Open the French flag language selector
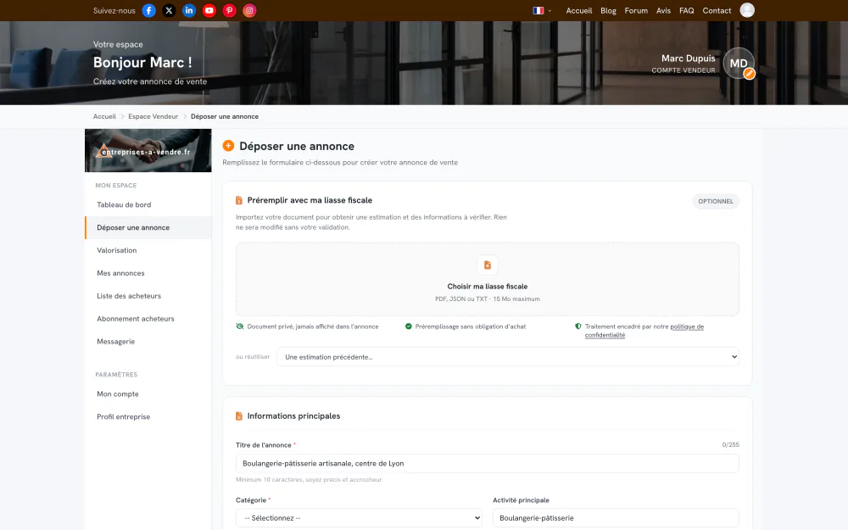The width and height of the screenshot is (848, 530). tap(542, 10)
